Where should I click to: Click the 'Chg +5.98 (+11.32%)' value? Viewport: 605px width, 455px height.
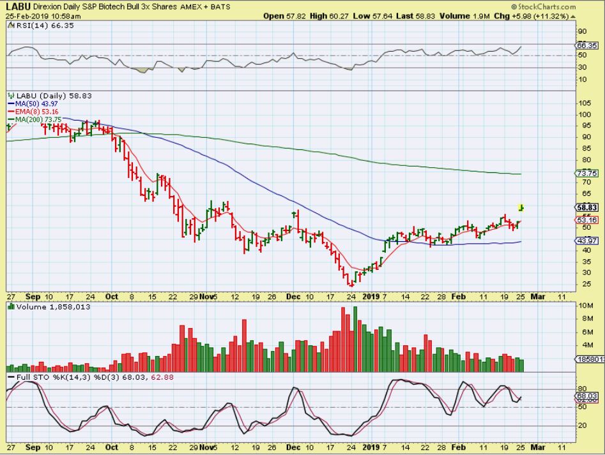[x=532, y=16]
